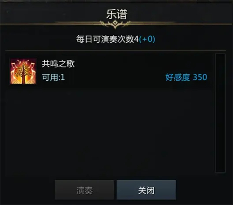Click the thin separator line above the song list
Viewport: 233px width, 205px height.
116,50
